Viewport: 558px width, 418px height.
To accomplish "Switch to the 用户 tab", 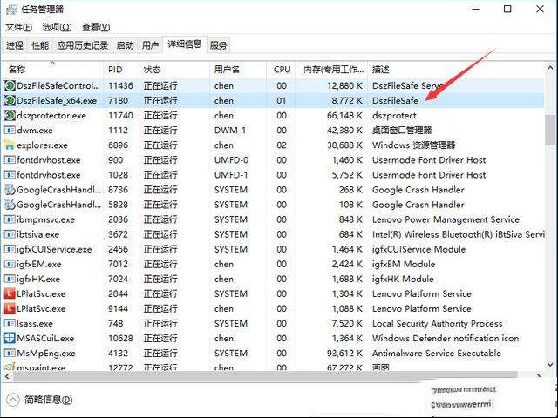I will click(150, 45).
